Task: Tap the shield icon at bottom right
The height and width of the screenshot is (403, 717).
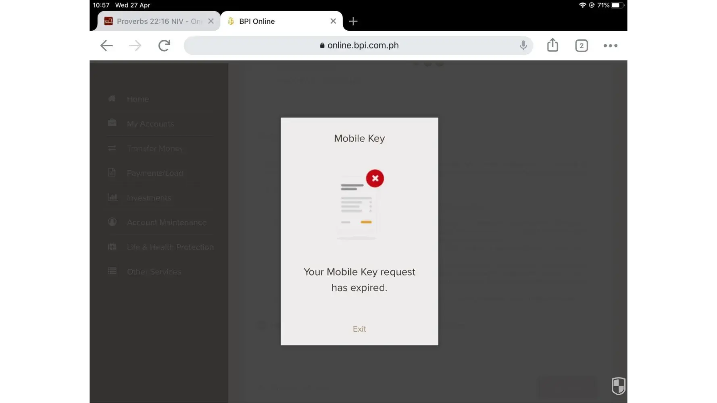Action: click(x=618, y=386)
